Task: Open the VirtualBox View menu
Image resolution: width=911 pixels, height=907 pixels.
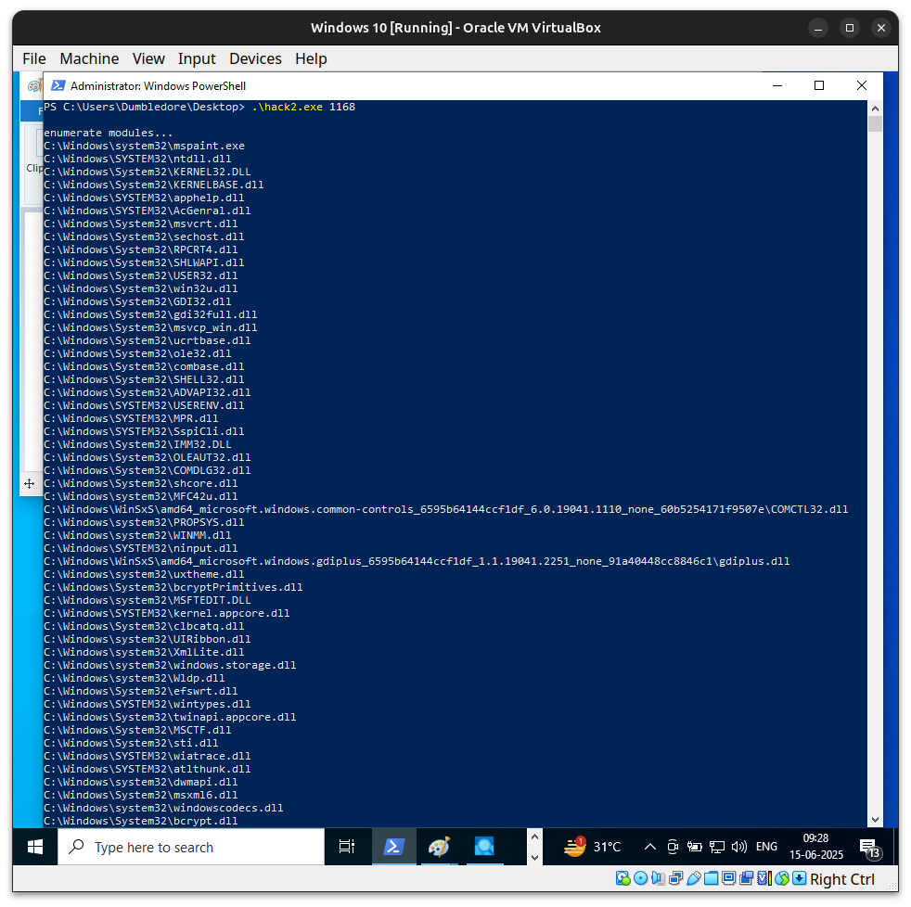Action: 148,58
